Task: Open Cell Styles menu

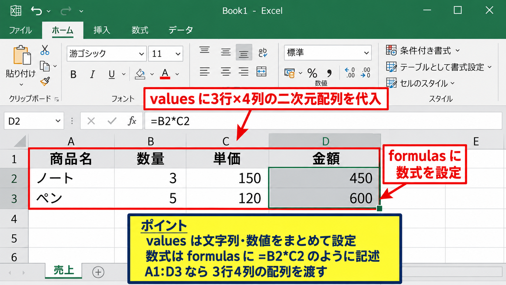Action: 420,83
